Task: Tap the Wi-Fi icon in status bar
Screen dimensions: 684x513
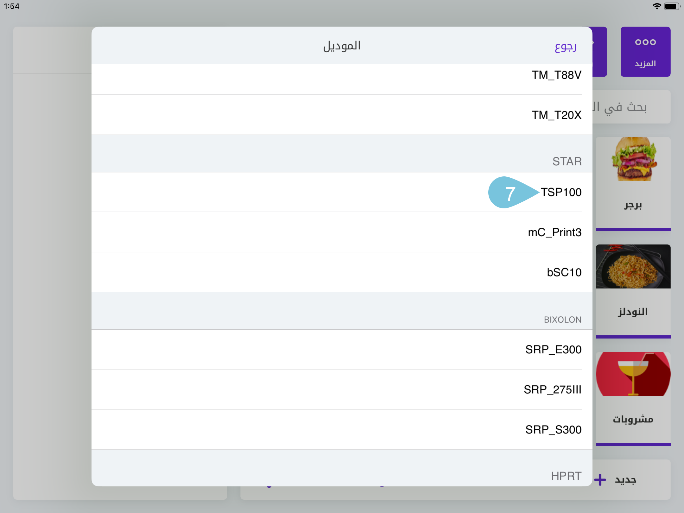Action: click(656, 5)
